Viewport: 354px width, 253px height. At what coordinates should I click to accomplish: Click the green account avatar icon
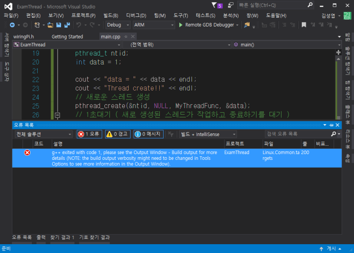[x=347, y=16]
